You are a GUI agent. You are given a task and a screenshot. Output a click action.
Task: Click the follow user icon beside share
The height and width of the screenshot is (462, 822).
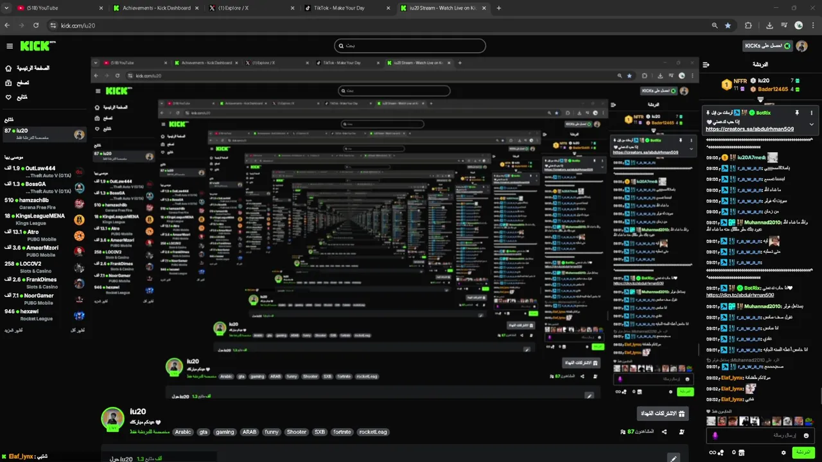pyautogui.click(x=681, y=432)
